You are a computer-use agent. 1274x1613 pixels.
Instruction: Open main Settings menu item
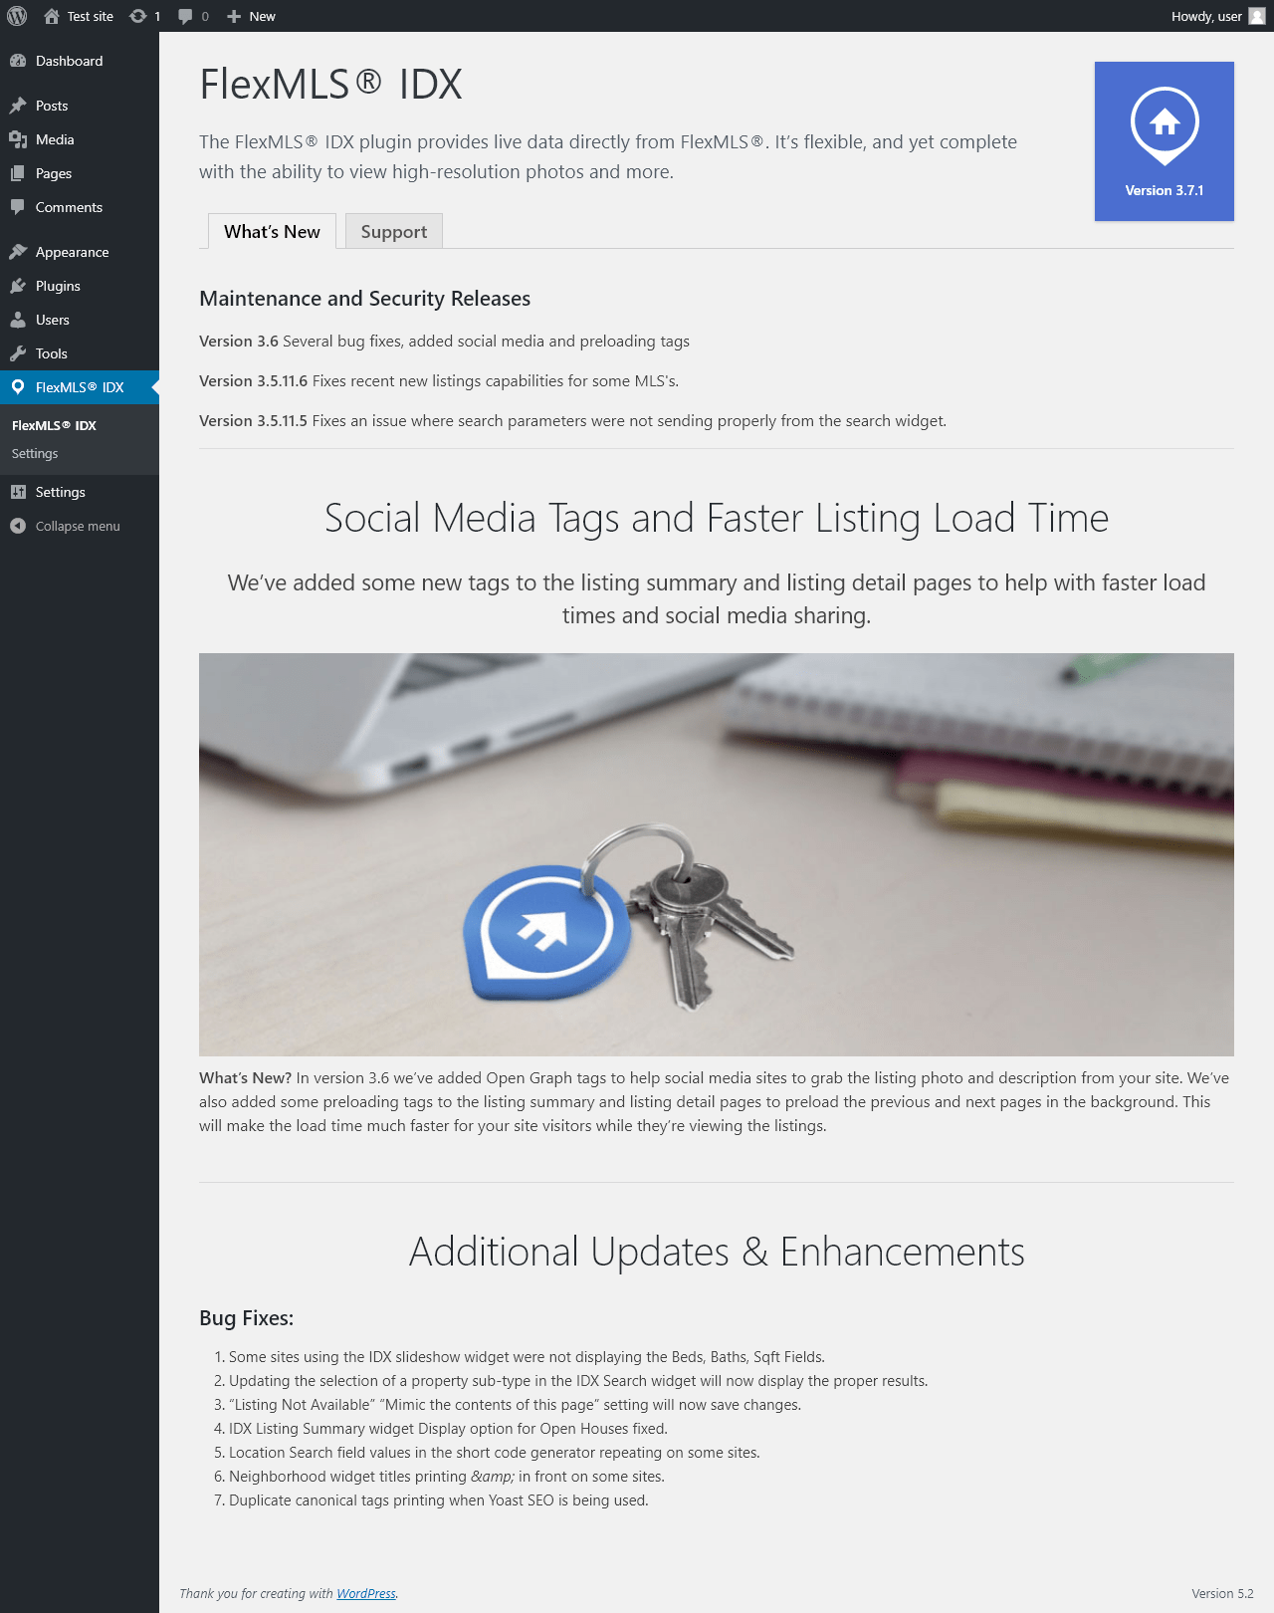click(80, 492)
